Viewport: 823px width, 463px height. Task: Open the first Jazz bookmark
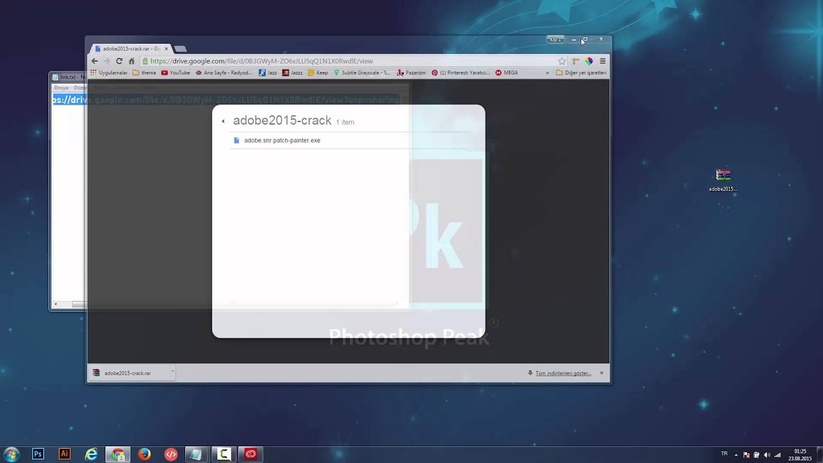tap(267, 73)
